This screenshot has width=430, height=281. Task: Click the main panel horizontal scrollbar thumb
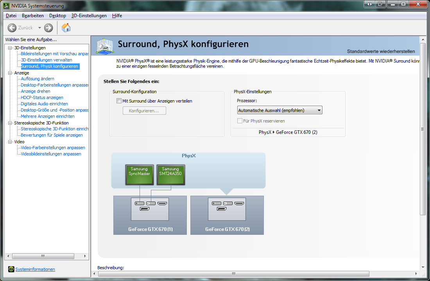click(x=234, y=274)
